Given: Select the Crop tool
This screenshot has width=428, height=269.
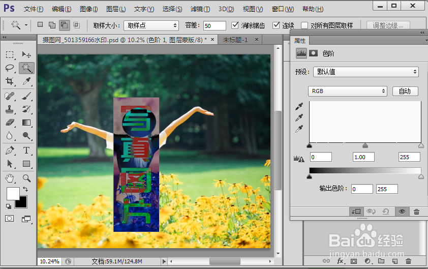Looking at the screenshot, I should pos(10,81).
